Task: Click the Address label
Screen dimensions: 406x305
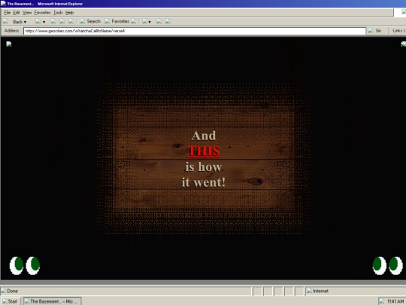Action: tap(11, 31)
